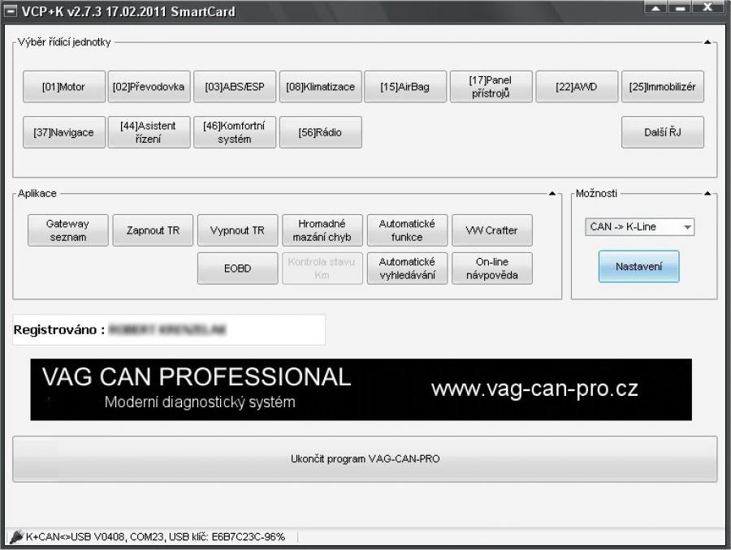Click the K+CAN<>USB status bar text
This screenshot has width=731, height=550.
click(x=155, y=537)
